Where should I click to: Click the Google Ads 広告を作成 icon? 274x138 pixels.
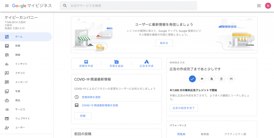coord(146,62)
